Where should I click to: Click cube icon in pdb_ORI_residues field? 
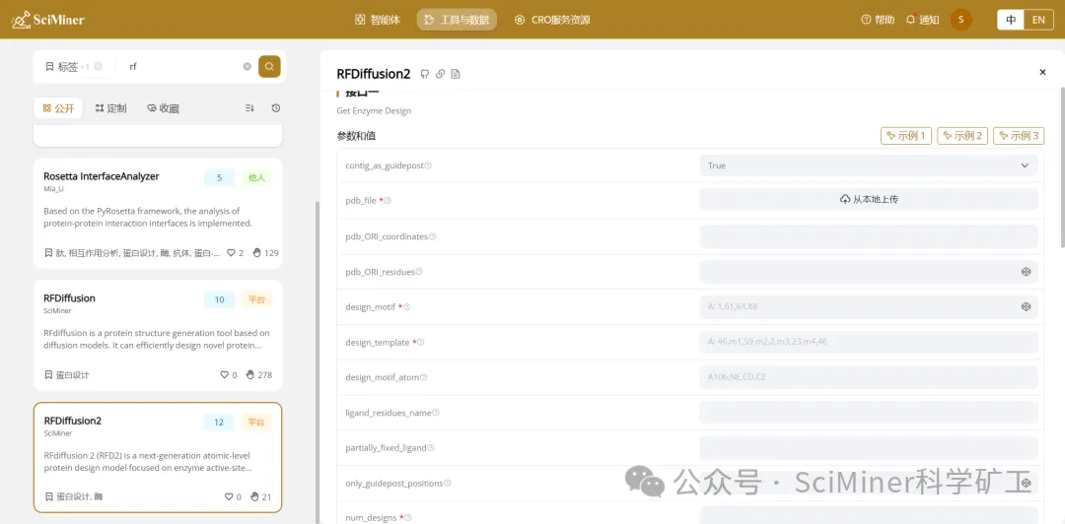click(1026, 272)
